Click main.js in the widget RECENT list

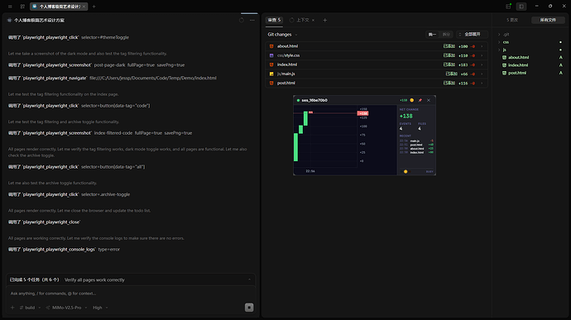tap(416, 141)
